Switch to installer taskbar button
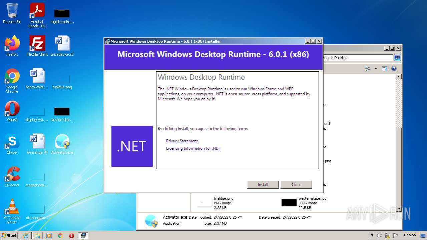The image size is (427, 240). click(x=83, y=235)
